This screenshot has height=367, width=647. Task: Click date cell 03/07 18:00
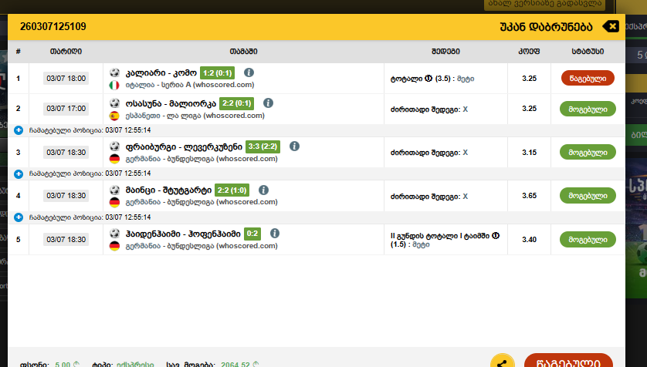click(x=66, y=79)
